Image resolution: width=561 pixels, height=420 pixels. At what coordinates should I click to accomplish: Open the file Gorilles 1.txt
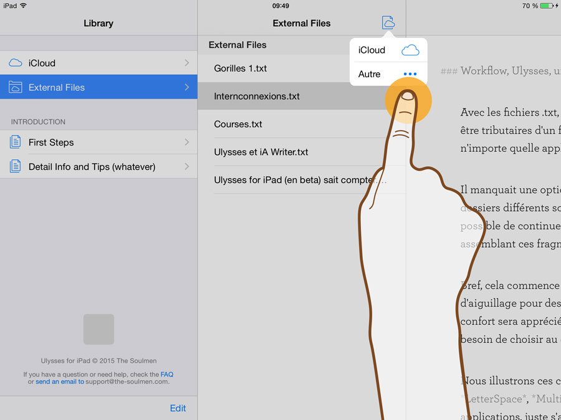click(302, 68)
